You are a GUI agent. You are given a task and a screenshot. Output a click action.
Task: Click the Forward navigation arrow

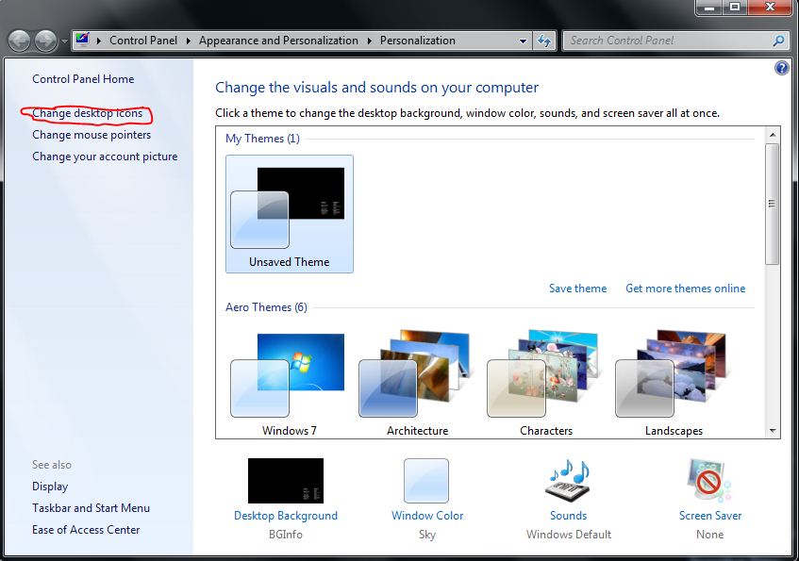pyautogui.click(x=46, y=41)
